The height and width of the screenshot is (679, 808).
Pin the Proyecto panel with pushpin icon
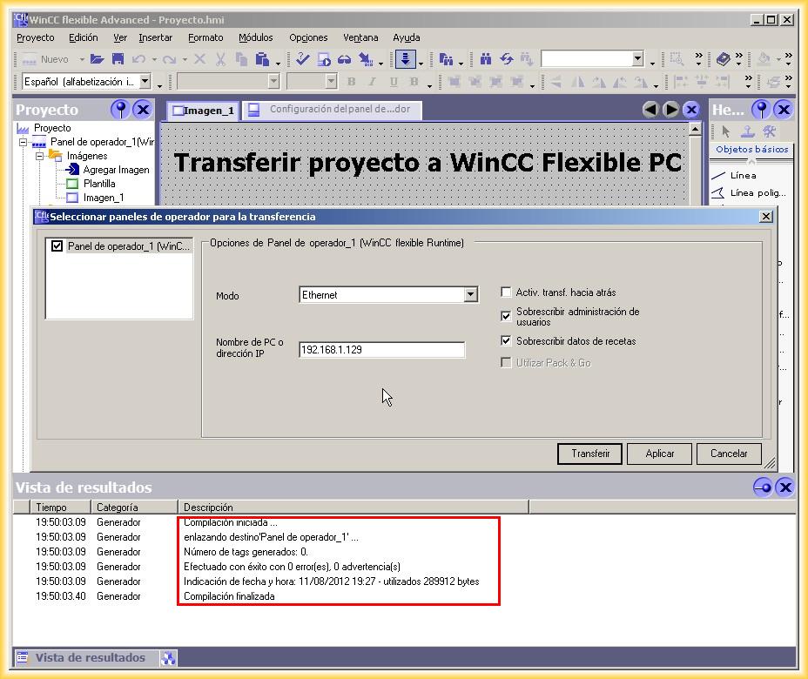tap(120, 110)
